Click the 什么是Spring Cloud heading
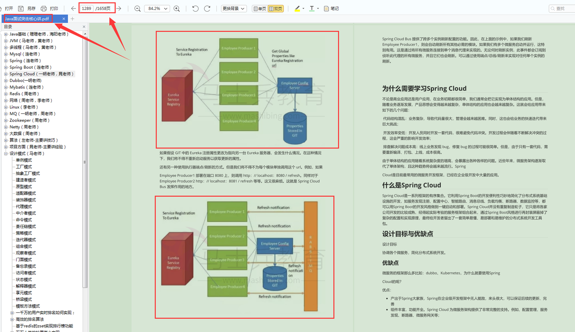The height and width of the screenshot is (332, 575). [412, 185]
